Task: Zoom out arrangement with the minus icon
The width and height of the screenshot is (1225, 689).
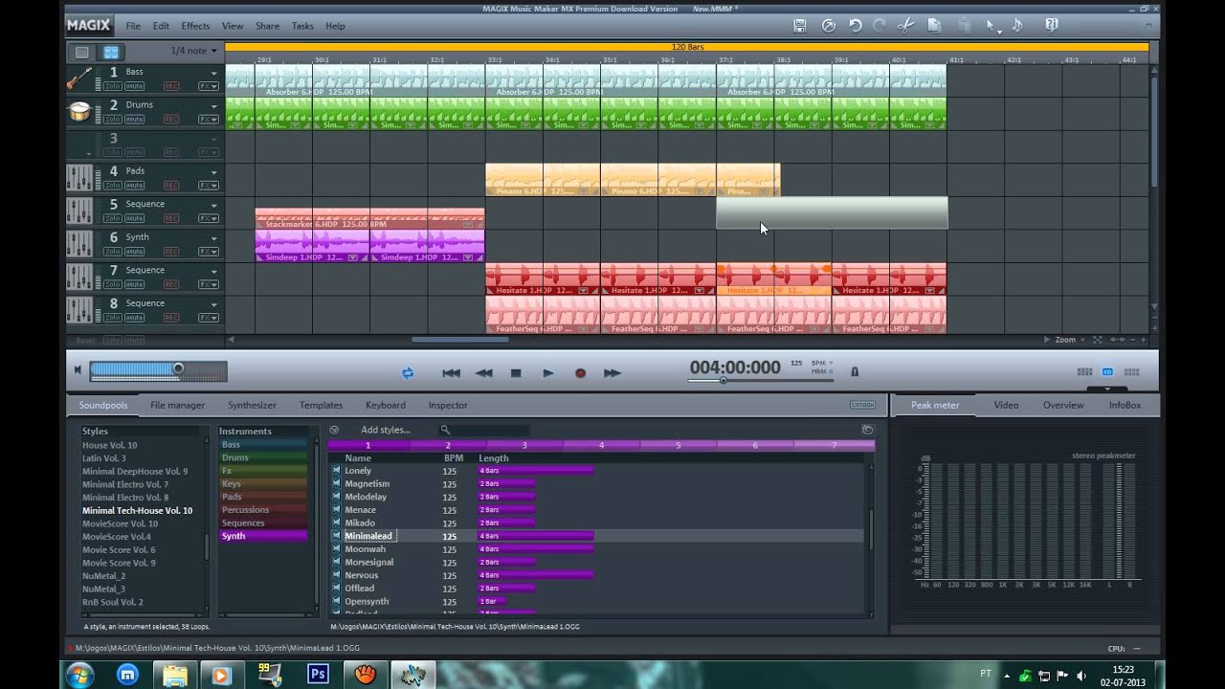Action: coord(1131,340)
